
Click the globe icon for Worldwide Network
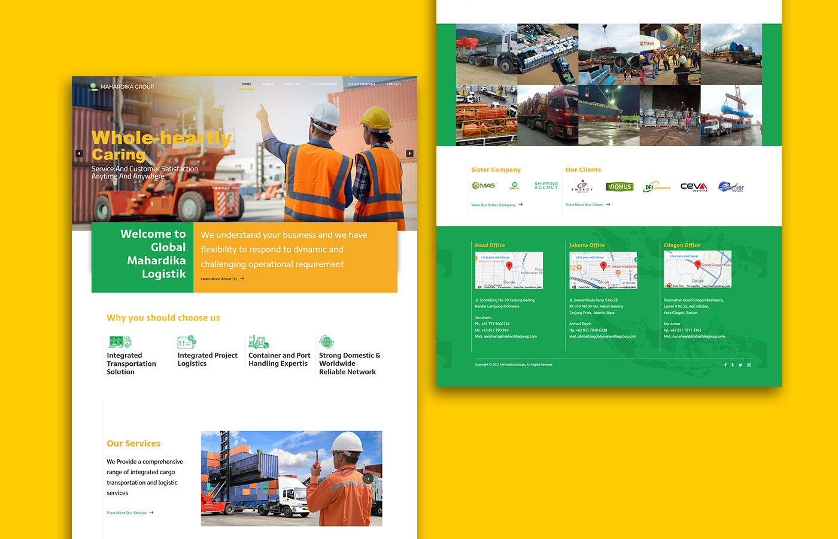(x=326, y=341)
